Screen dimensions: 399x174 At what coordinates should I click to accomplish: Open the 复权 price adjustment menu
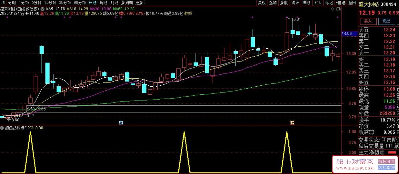(x=262, y=3)
